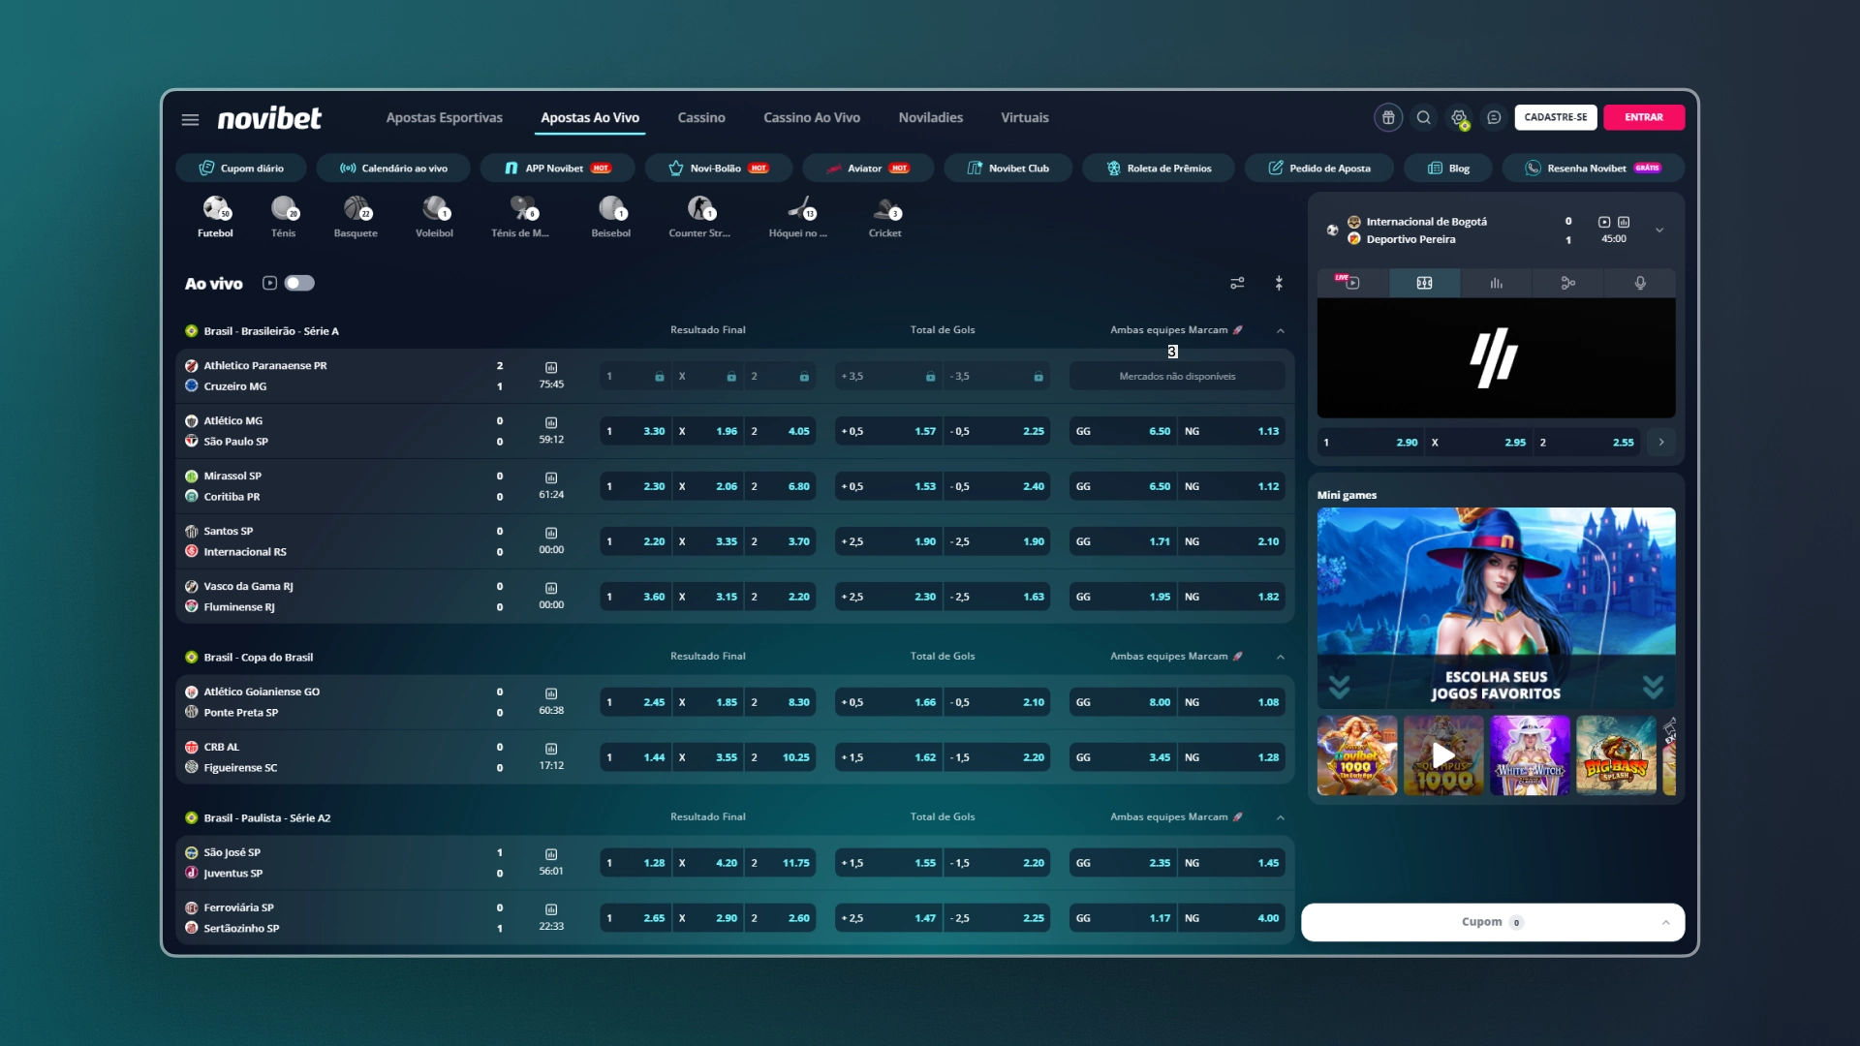Viewport: 1860px width, 1046px height.
Task: Toggle the Ao vivo streaming switch
Action: pos(299,283)
